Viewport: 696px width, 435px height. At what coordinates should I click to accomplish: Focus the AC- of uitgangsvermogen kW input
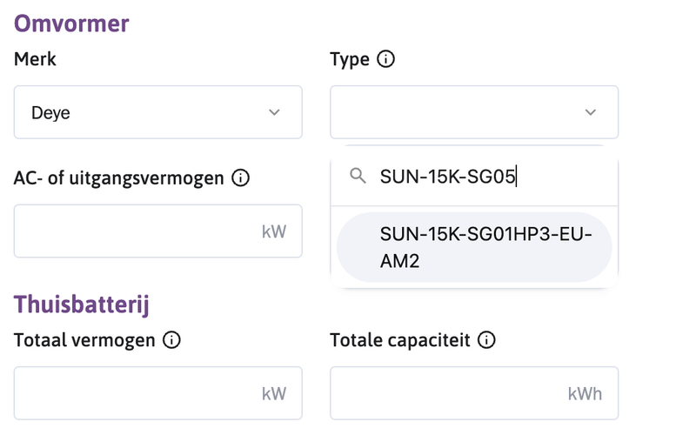158,231
